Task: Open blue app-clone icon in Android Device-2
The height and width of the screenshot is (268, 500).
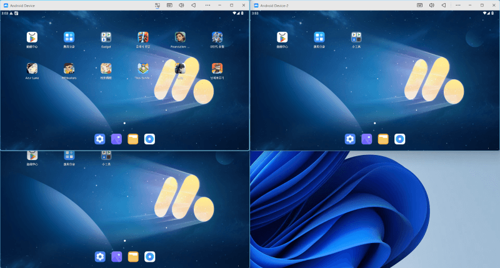Action: [x=319, y=37]
